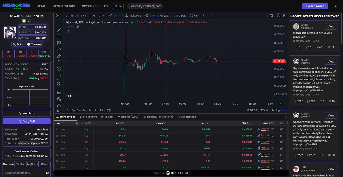
Task: Open the Transactions tab
Action: click(66, 117)
